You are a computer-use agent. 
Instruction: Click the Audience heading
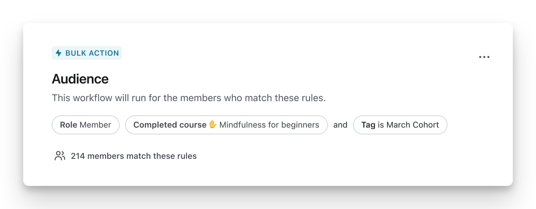(x=80, y=79)
